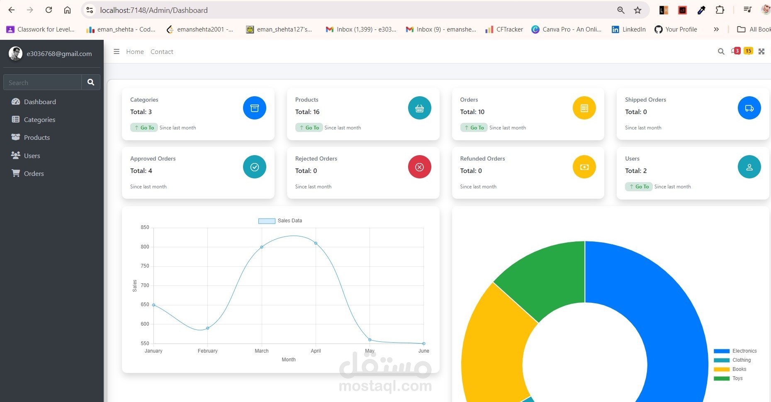Click the Contact navbar link
The height and width of the screenshot is (402, 771).
click(162, 51)
